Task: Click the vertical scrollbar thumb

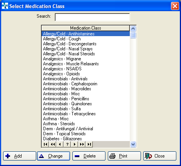Action: click(133, 35)
